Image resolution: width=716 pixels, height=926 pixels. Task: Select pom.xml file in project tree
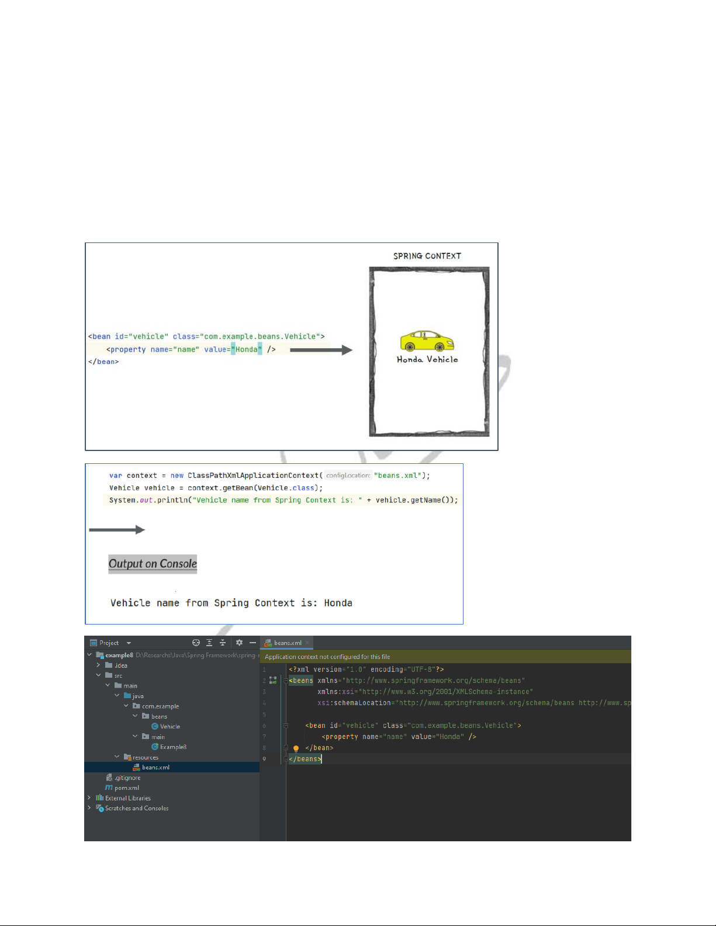pos(126,788)
